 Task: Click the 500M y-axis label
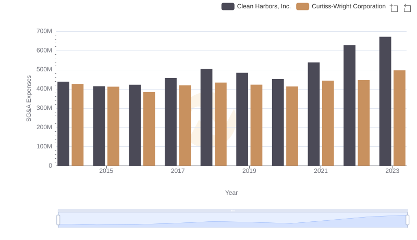44,70
